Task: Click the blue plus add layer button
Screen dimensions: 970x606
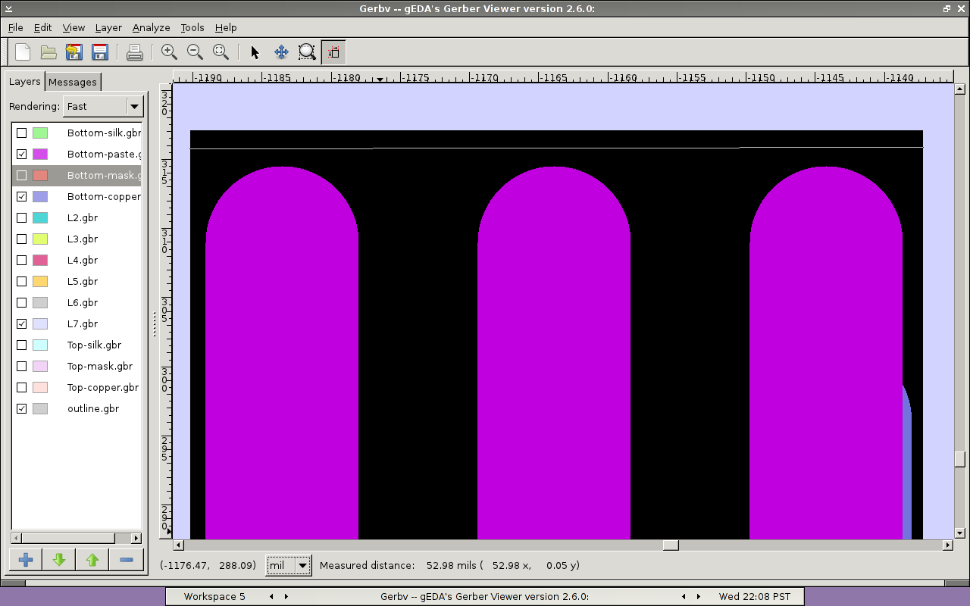Action: (x=26, y=560)
